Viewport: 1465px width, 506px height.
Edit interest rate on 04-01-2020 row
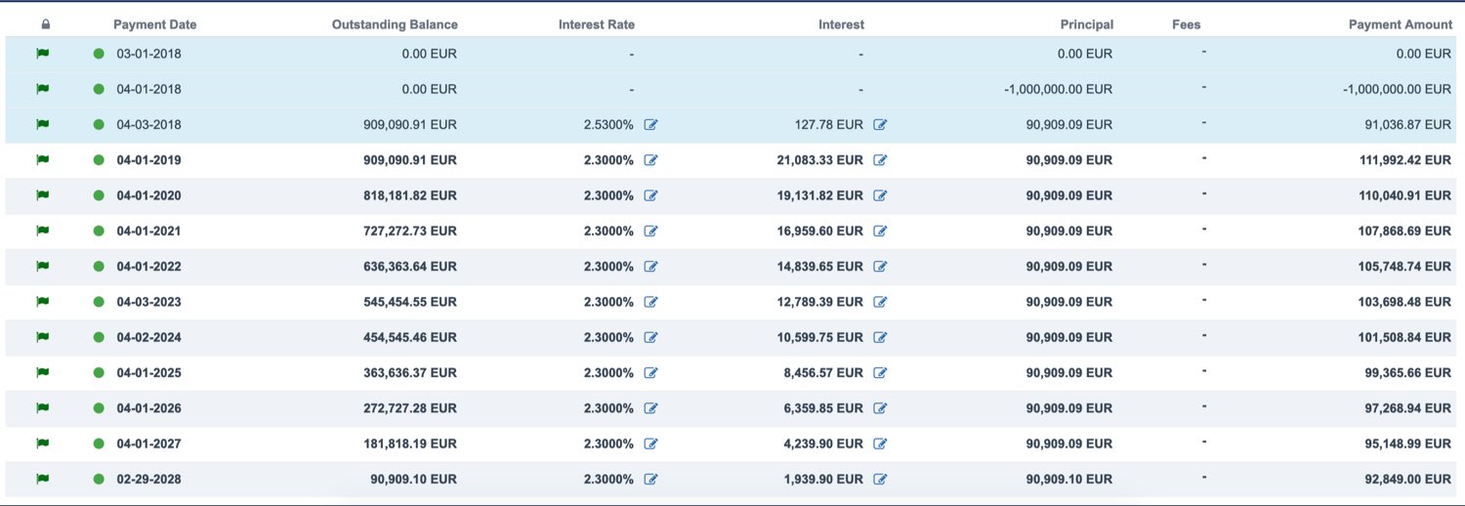click(x=651, y=195)
